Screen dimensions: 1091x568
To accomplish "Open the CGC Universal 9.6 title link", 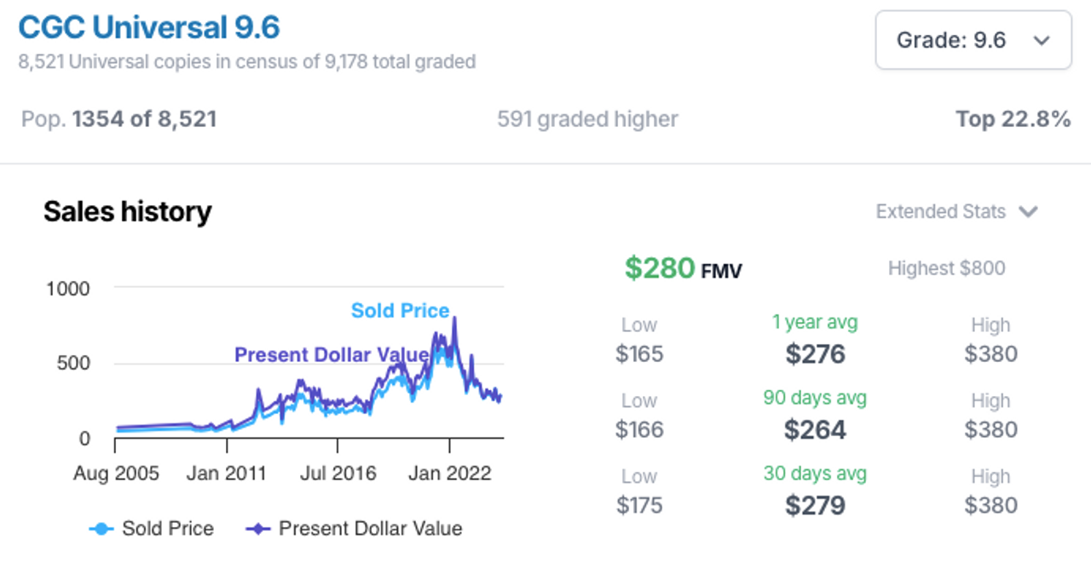I will [x=149, y=27].
